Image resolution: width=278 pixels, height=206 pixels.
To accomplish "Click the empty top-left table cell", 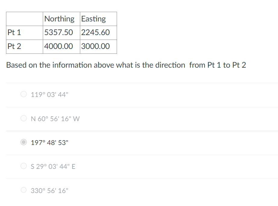I will pyautogui.click(x=24, y=19).
